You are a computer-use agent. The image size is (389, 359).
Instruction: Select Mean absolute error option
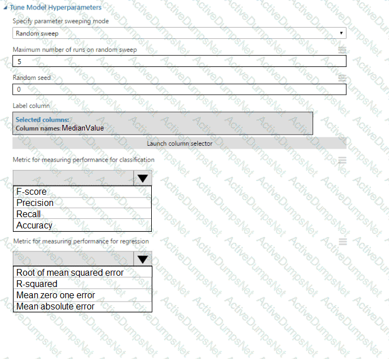pyautogui.click(x=83, y=307)
